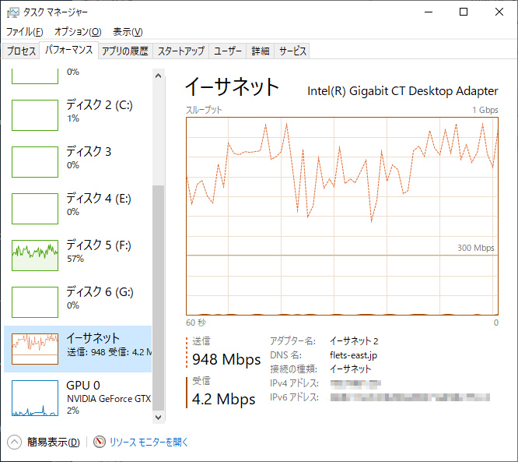Open the オプション menu

point(78,32)
